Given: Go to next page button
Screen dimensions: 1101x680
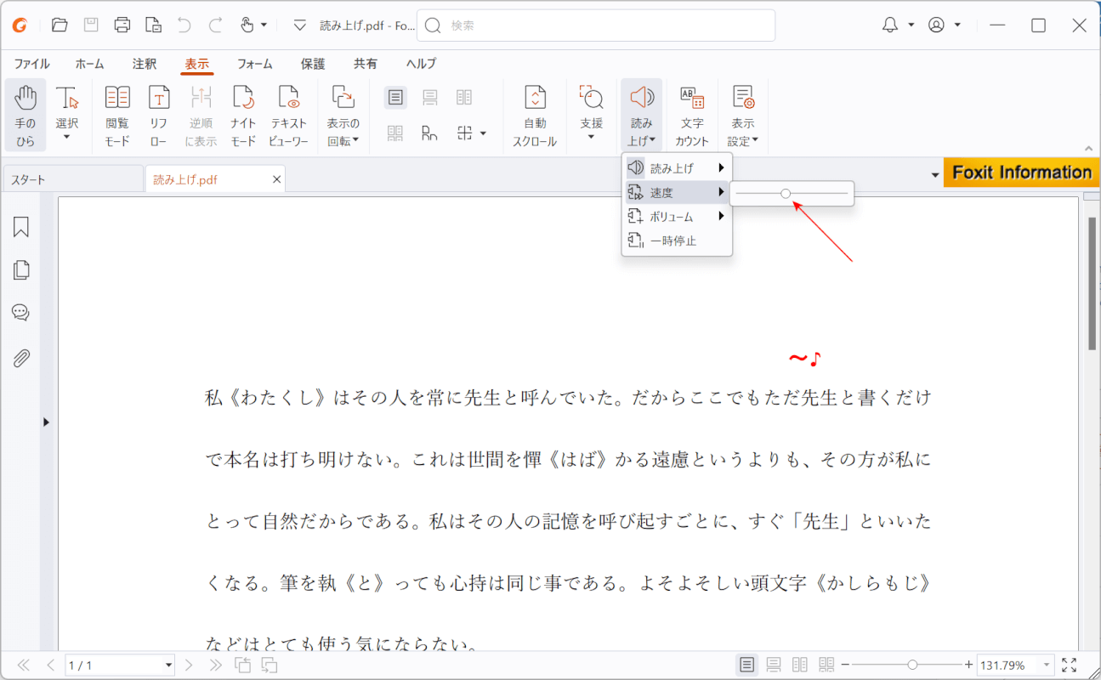Looking at the screenshot, I should (x=189, y=665).
